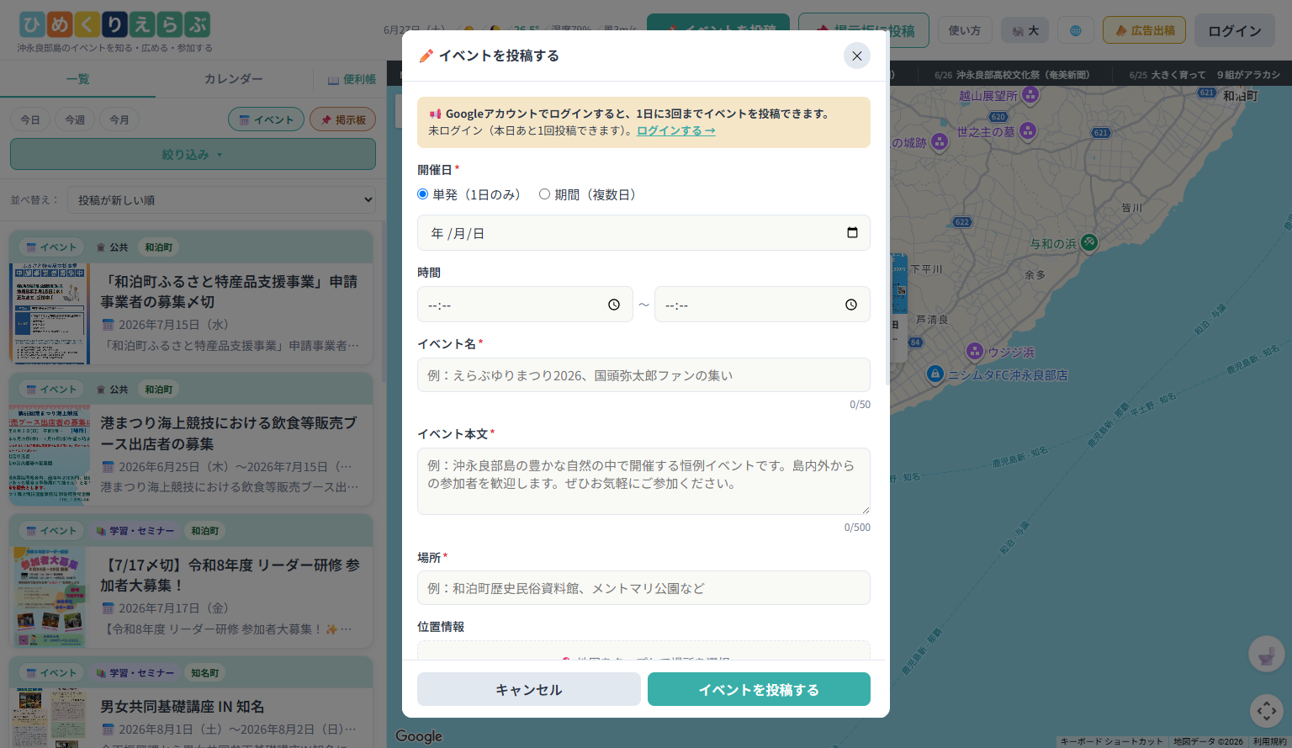Open the date picker calendar icon
The width and height of the screenshot is (1292, 748).
(852, 233)
